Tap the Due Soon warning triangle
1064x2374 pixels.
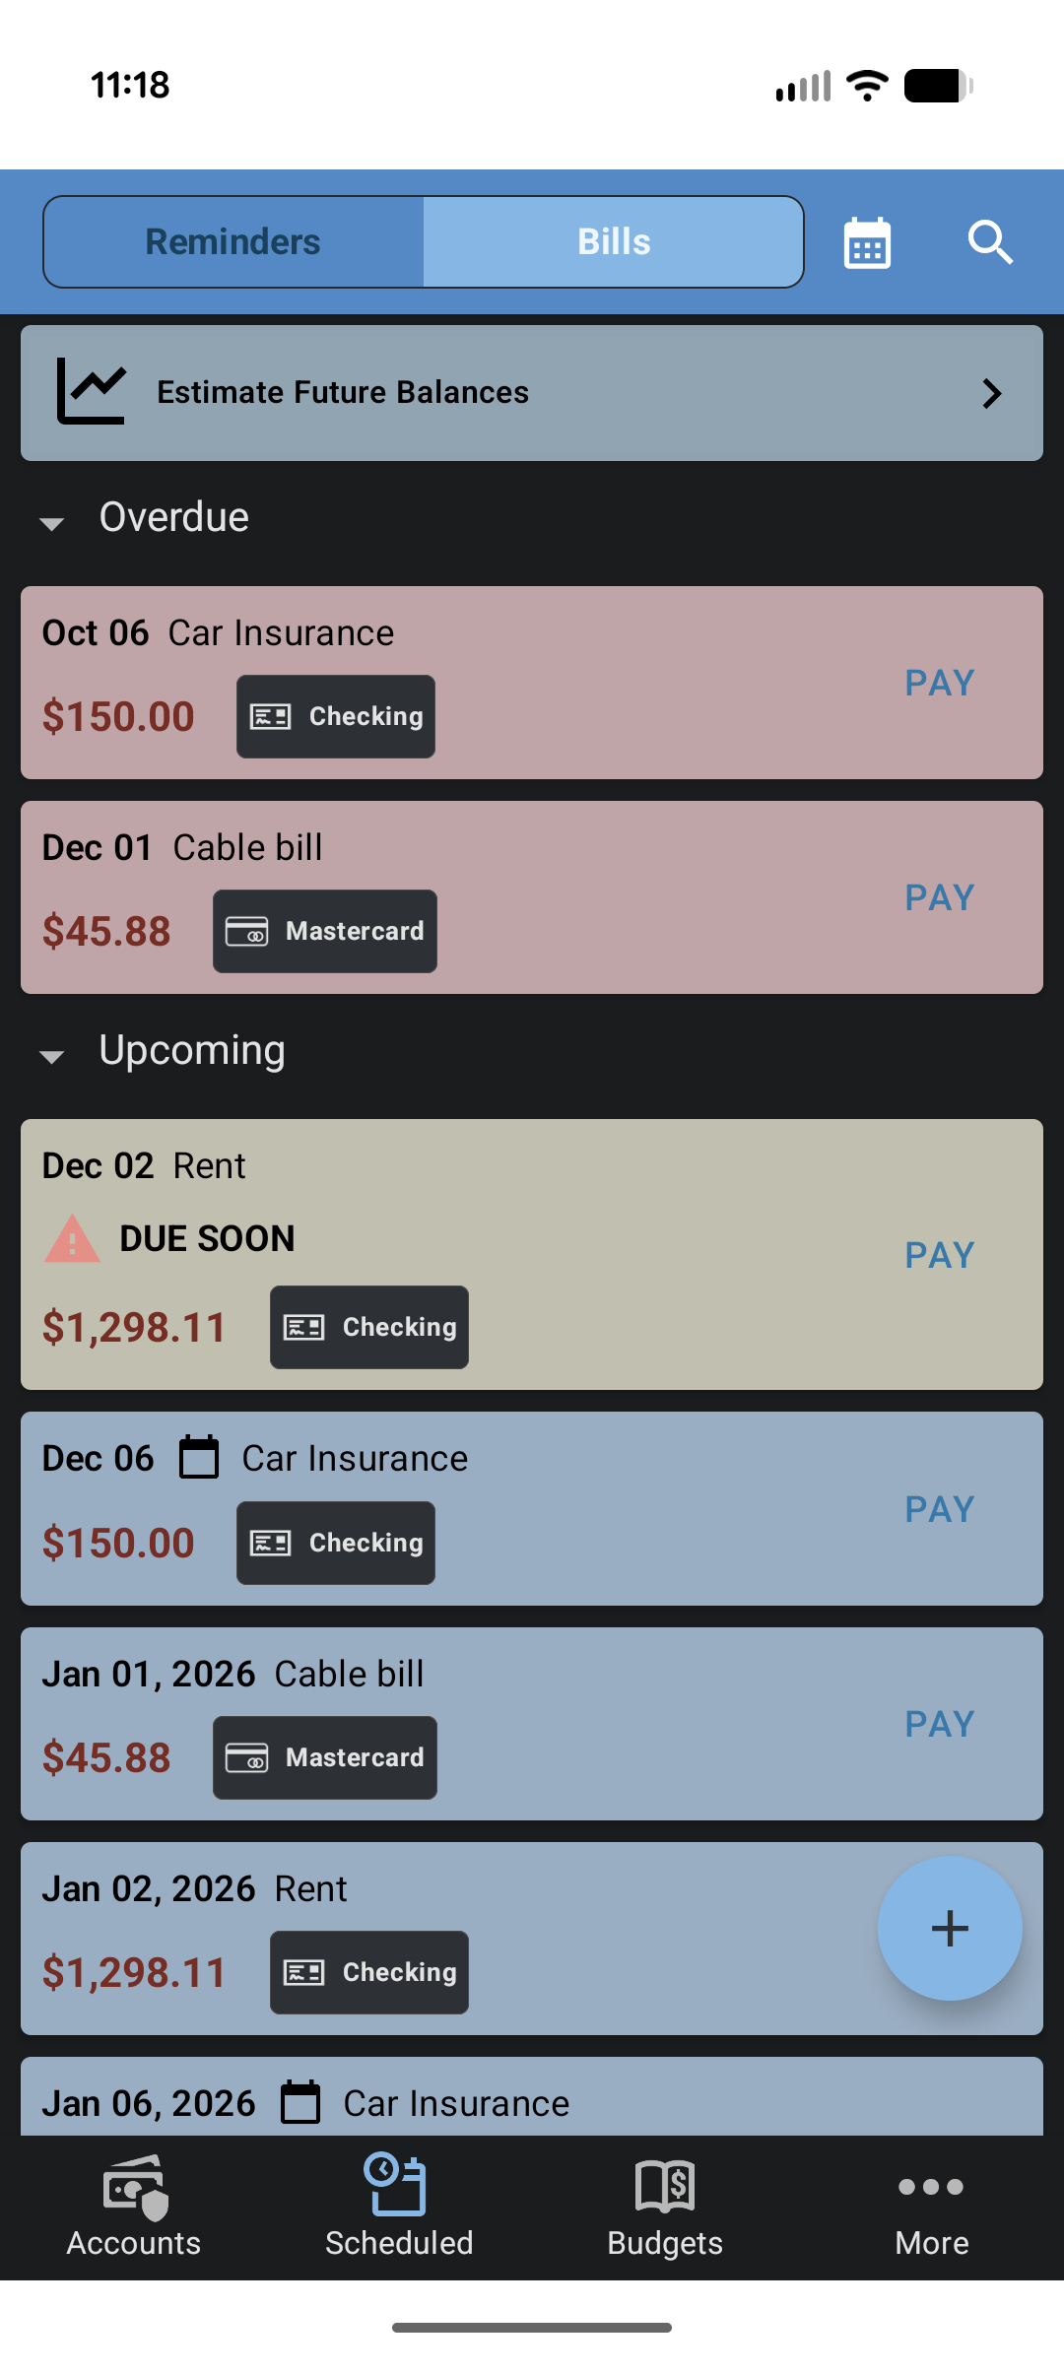(x=72, y=1239)
